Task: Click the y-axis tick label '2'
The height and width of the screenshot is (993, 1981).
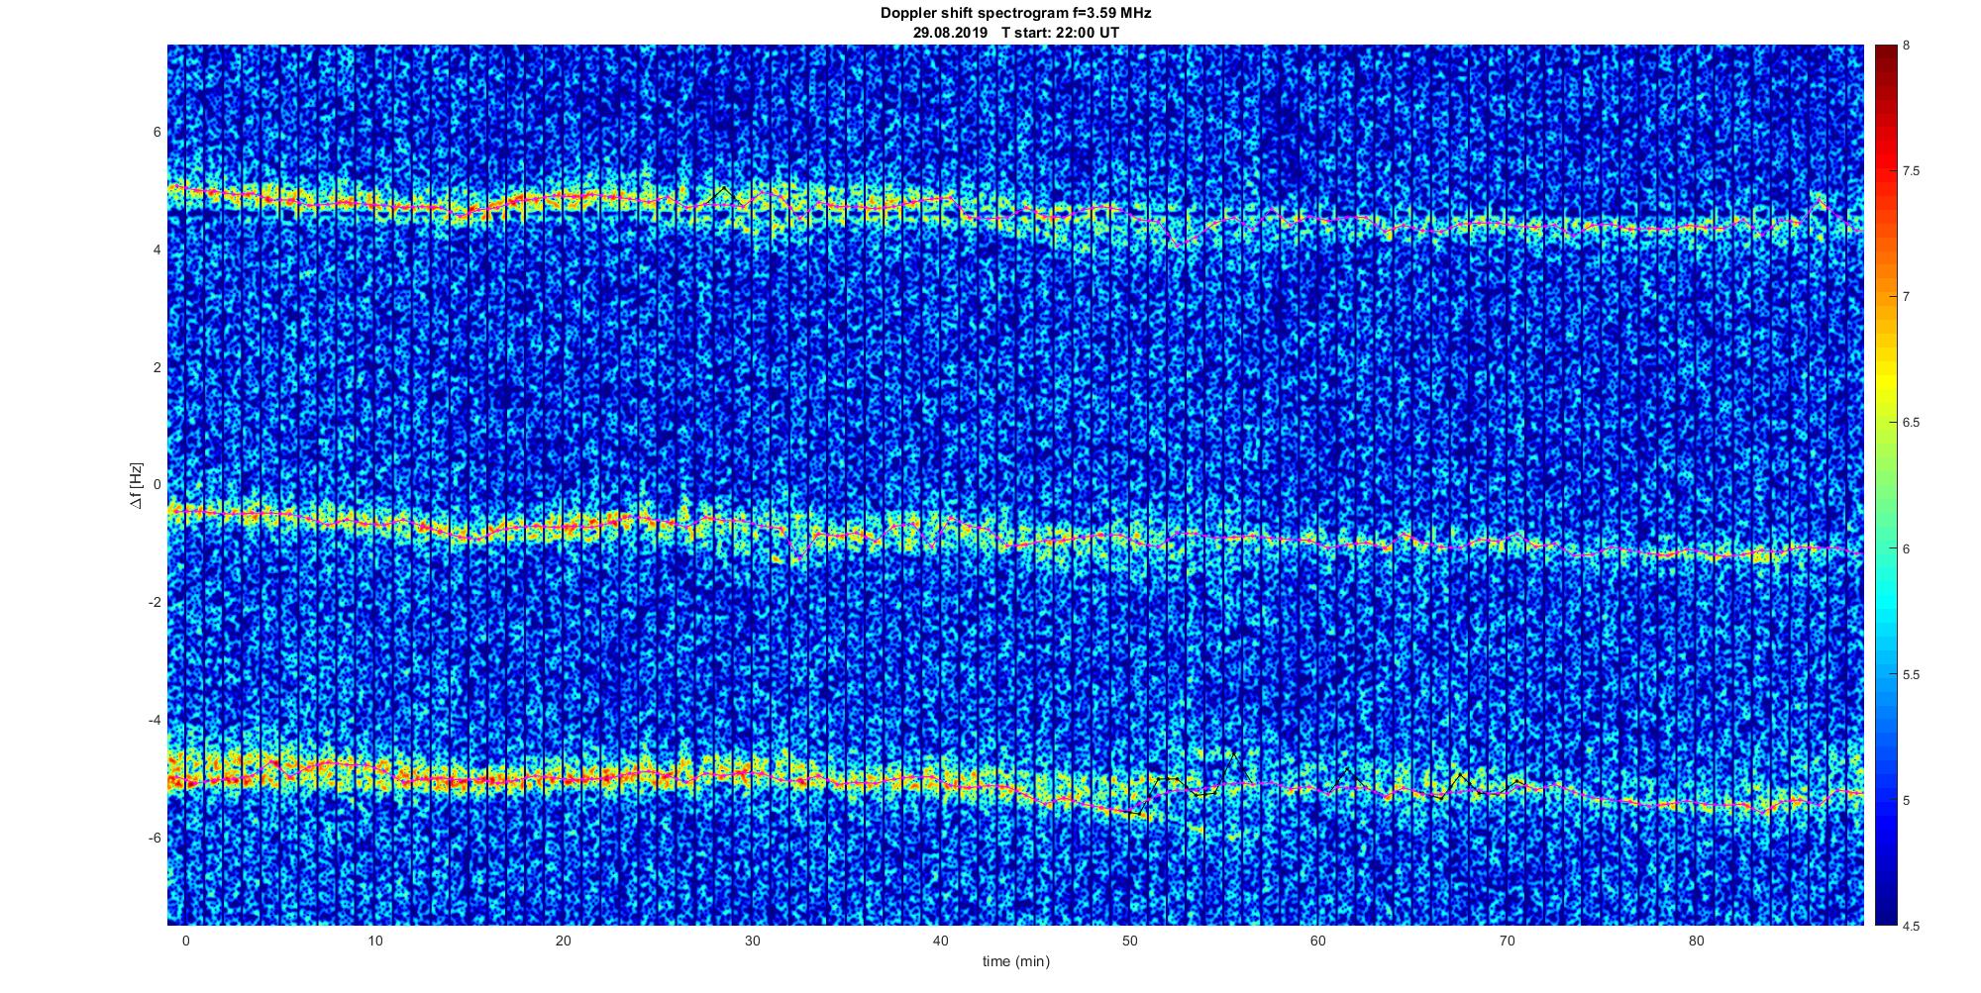Action: point(156,367)
